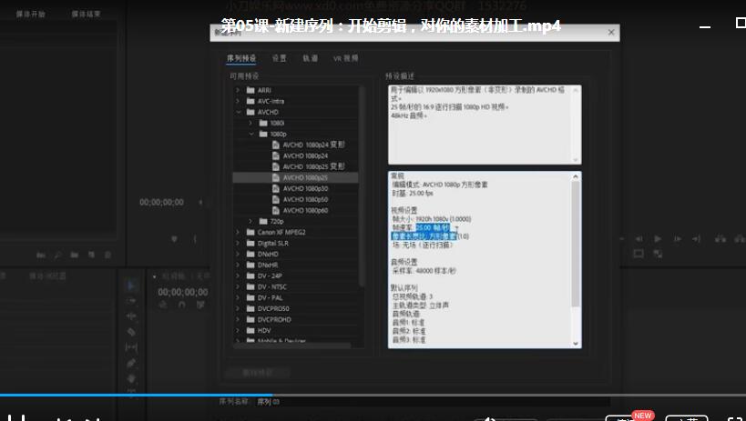This screenshot has height=421, width=746.
Task: Collapse the AVCHD folder
Action: point(239,112)
